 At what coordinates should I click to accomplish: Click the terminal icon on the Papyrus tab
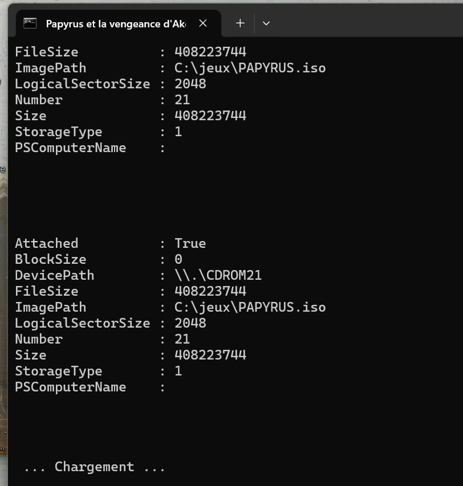pyautogui.click(x=30, y=23)
